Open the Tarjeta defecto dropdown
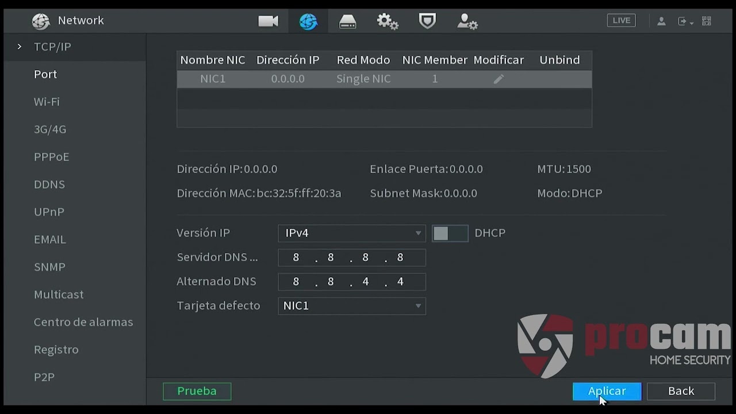The height and width of the screenshot is (414, 736). pos(352,306)
